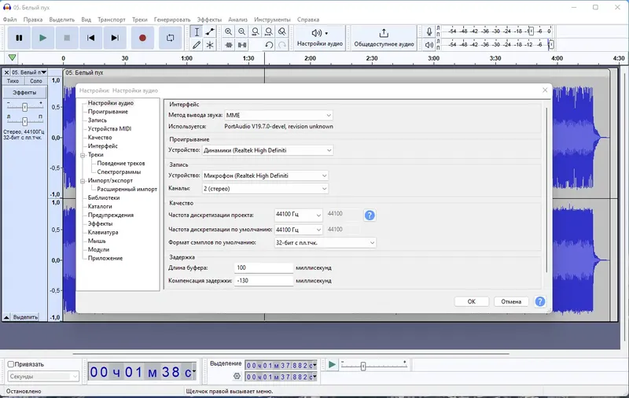The height and width of the screenshot is (398, 629).
Task: Fit selection to width zoom icon
Action: [256, 31]
